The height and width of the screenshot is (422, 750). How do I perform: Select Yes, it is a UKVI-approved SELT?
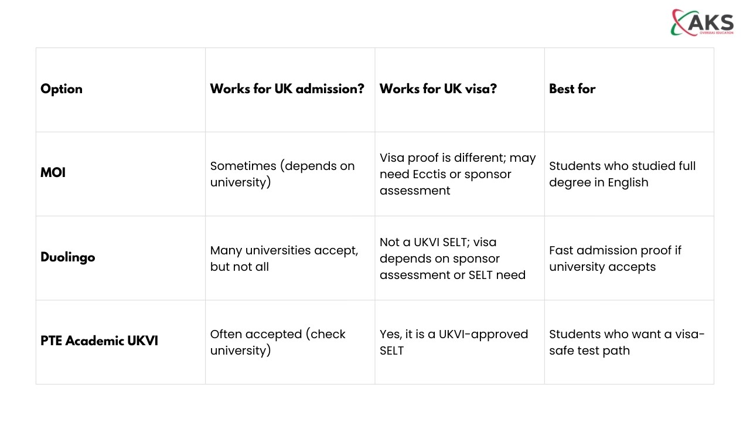point(454,342)
